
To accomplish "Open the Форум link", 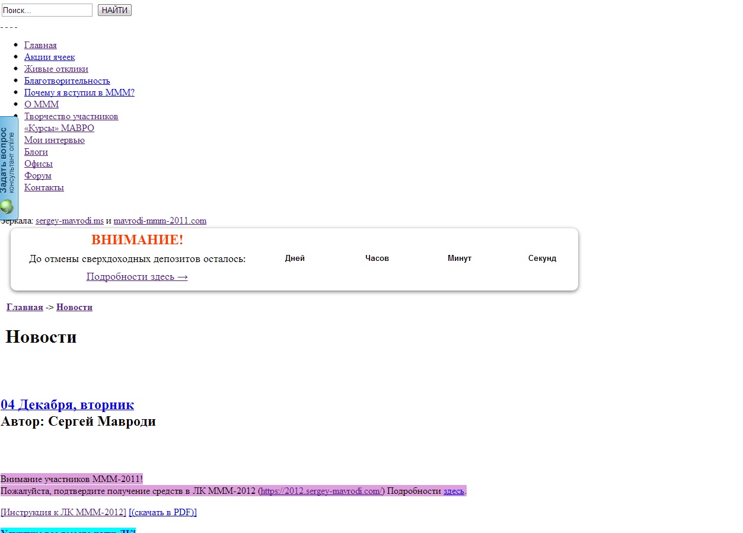I will [38, 175].
